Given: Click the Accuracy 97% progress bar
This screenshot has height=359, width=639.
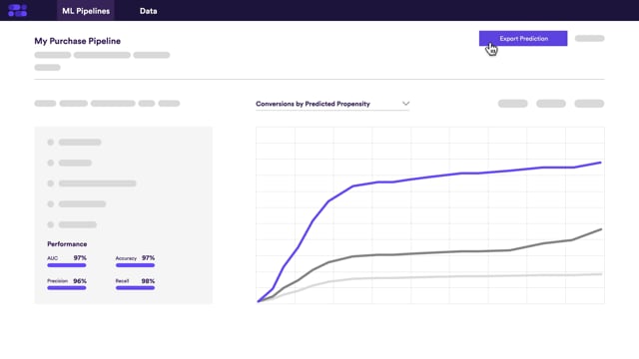Looking at the screenshot, I should pos(135,265).
